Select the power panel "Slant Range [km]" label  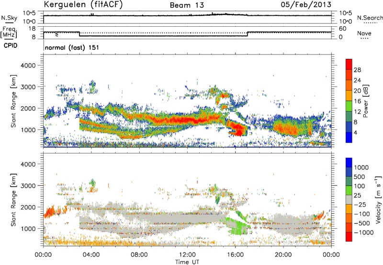[x=13, y=101]
